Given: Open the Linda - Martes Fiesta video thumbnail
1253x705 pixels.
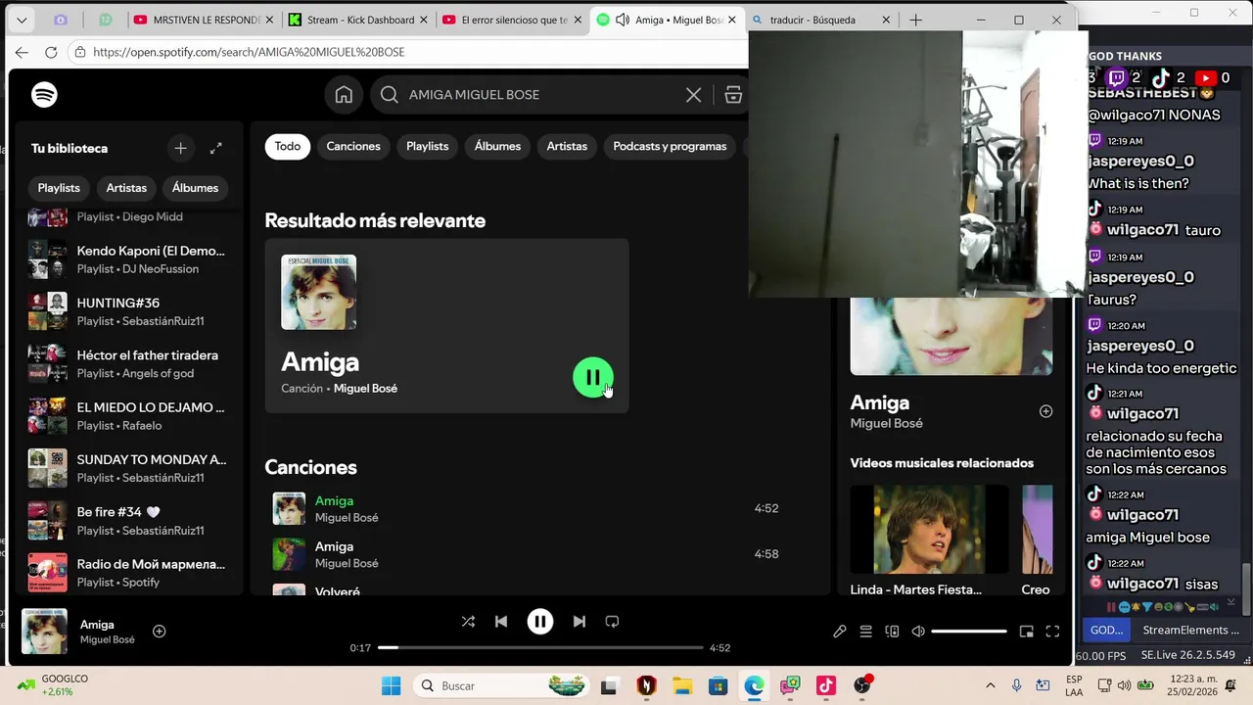Looking at the screenshot, I should [929, 529].
